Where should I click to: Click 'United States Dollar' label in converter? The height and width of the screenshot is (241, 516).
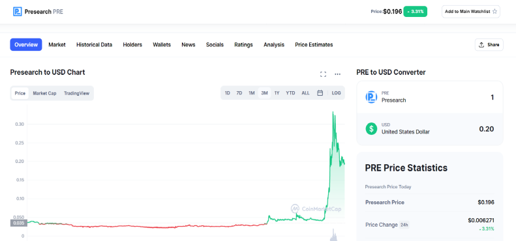click(x=406, y=132)
